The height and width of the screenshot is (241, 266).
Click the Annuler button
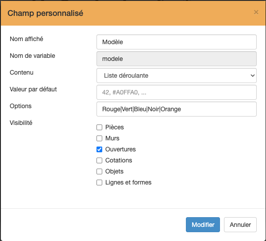pyautogui.click(x=240, y=225)
